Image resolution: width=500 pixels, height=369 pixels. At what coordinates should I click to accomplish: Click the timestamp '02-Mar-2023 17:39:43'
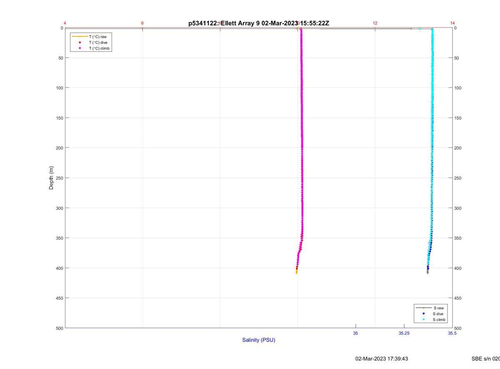pyautogui.click(x=382, y=359)
